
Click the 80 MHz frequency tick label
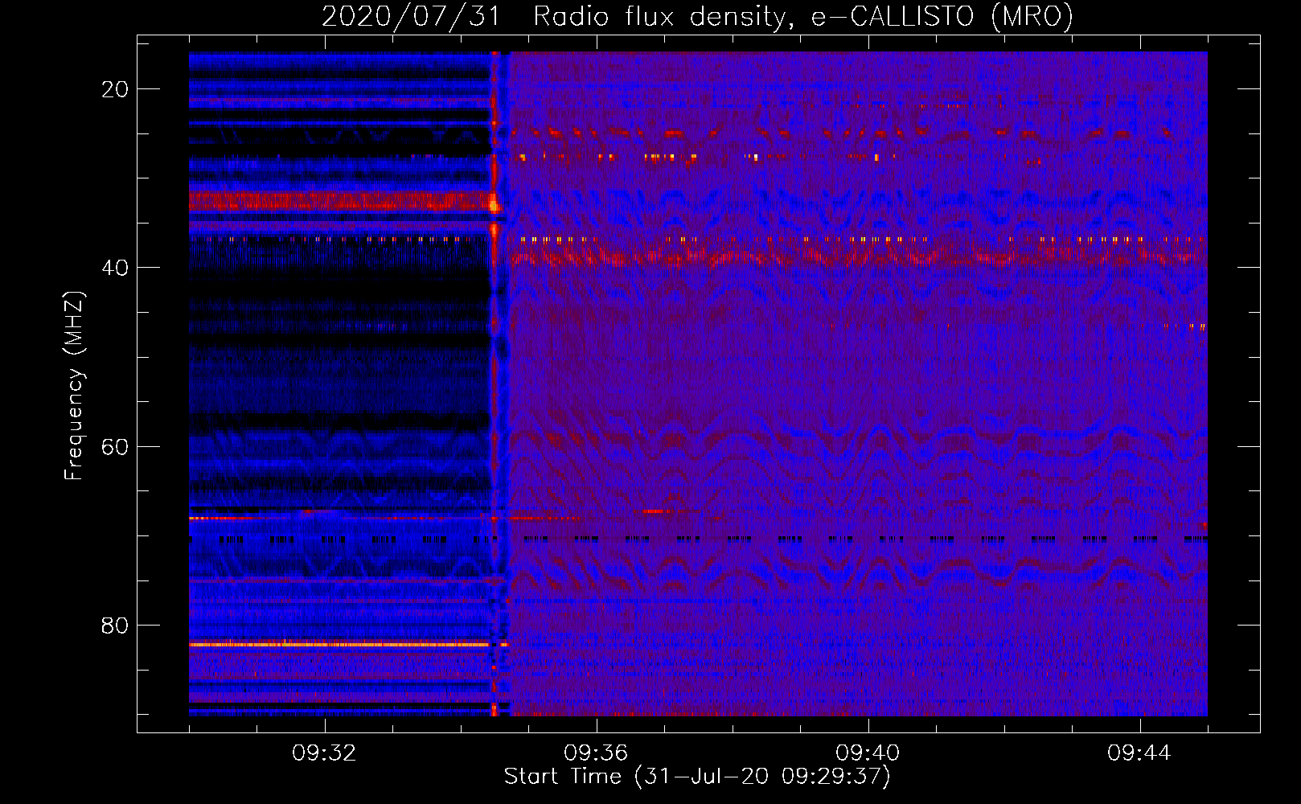tap(115, 625)
